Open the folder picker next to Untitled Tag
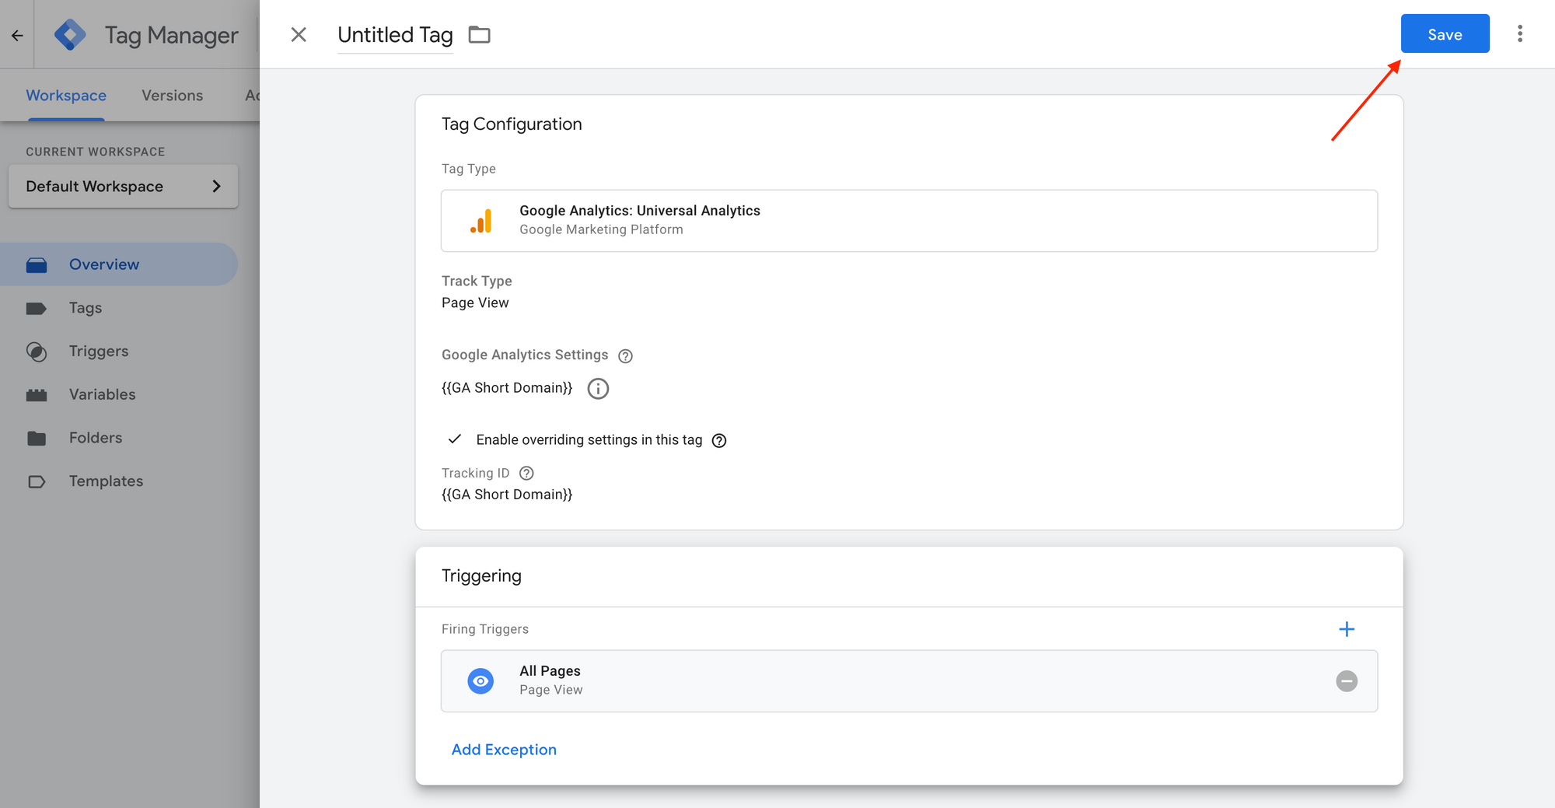The width and height of the screenshot is (1555, 808). [479, 34]
